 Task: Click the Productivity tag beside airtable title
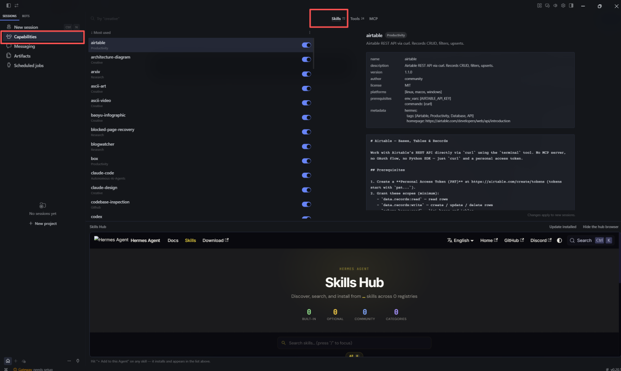coord(396,35)
